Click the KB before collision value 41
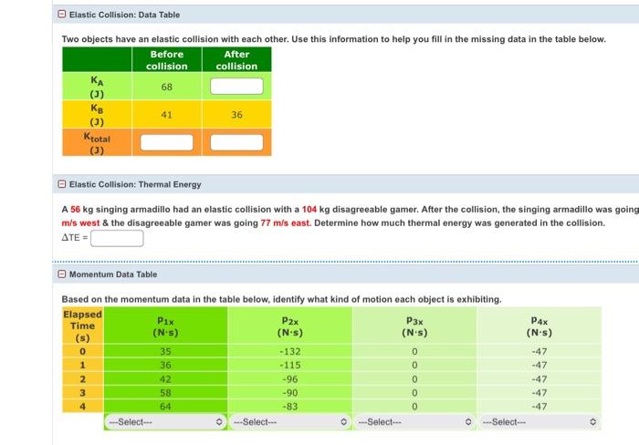This screenshot has width=639, height=445. (x=167, y=115)
